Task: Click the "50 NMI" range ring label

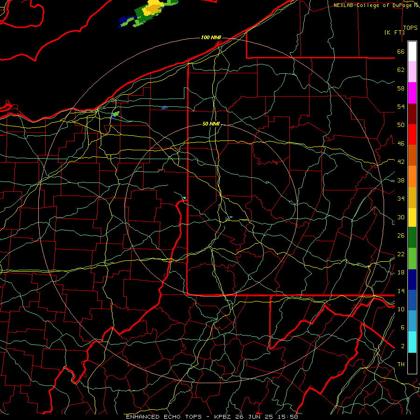Action: point(211,124)
